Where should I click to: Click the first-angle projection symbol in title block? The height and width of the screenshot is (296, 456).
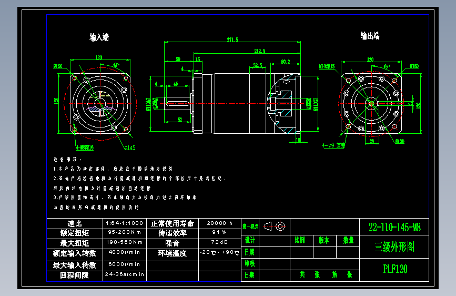point(275,226)
